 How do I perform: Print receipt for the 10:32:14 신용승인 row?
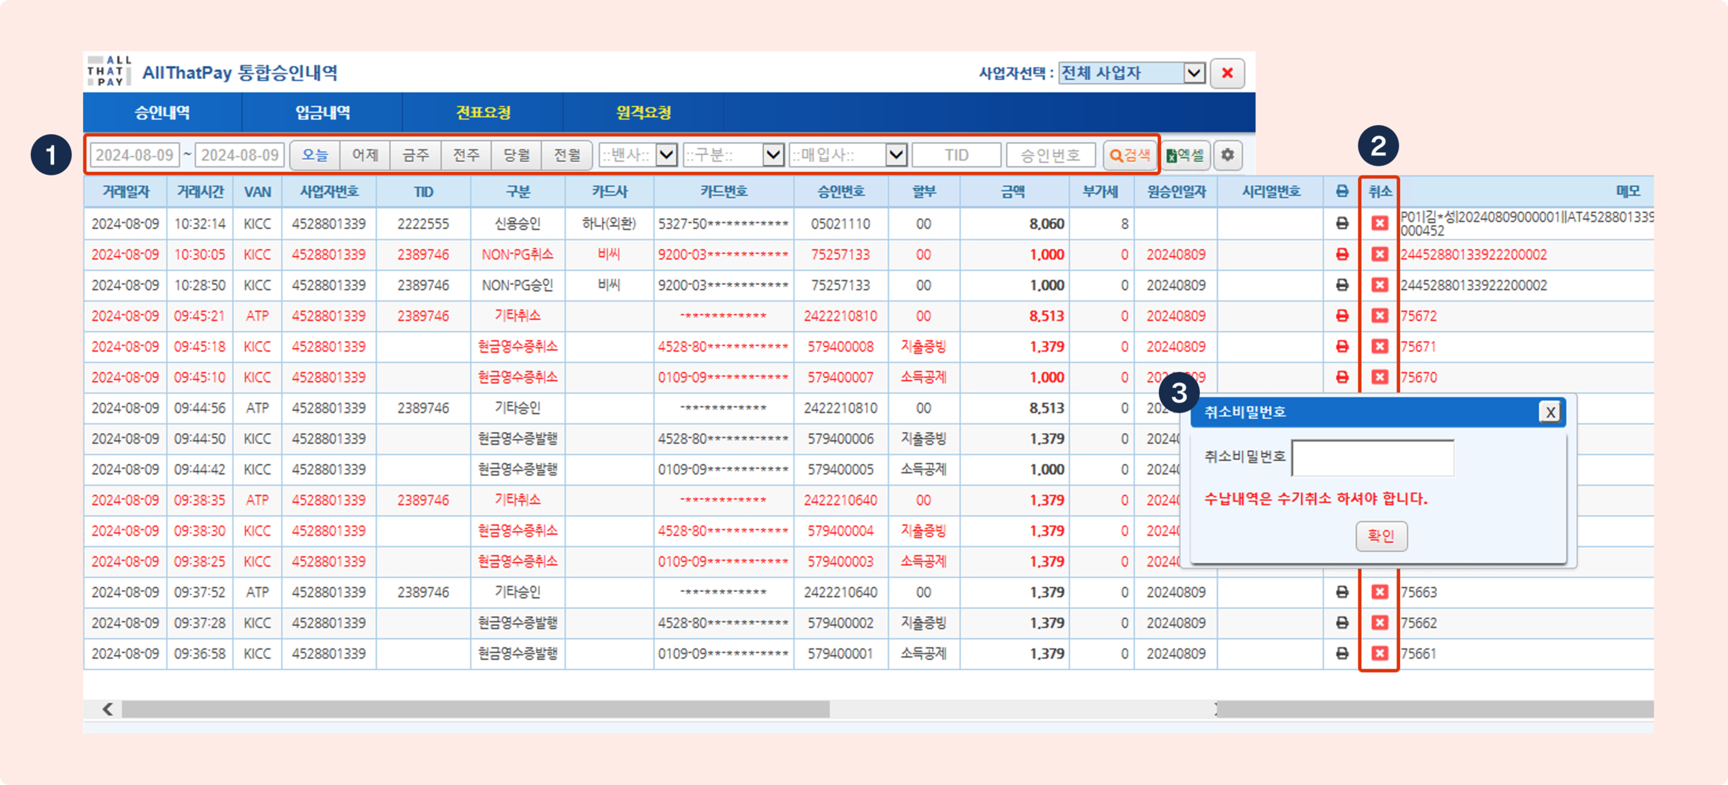[1342, 223]
